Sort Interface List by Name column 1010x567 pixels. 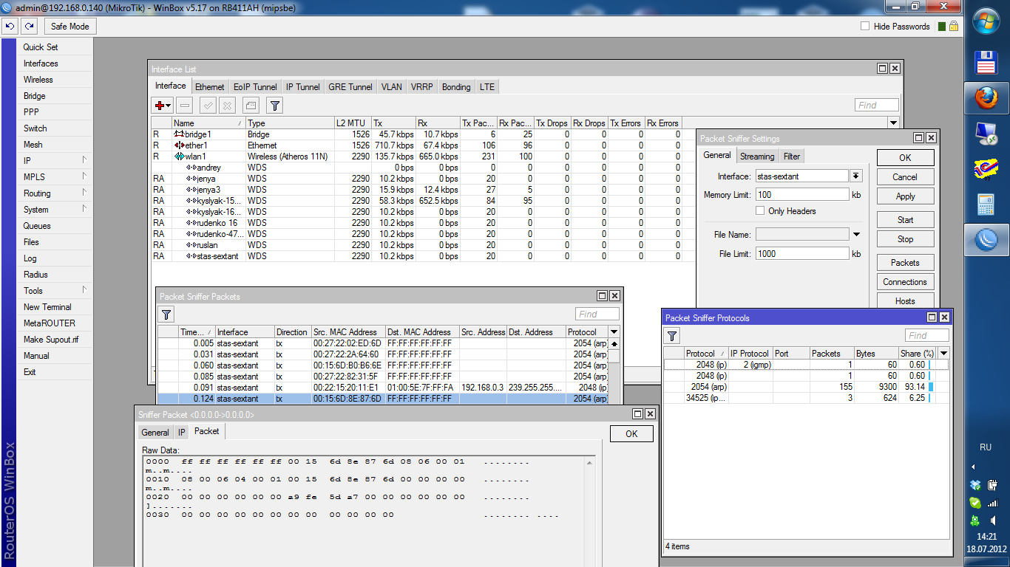(209, 123)
